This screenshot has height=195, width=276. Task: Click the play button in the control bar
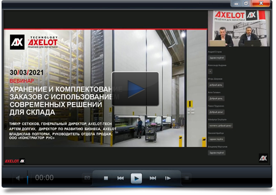point(136,178)
